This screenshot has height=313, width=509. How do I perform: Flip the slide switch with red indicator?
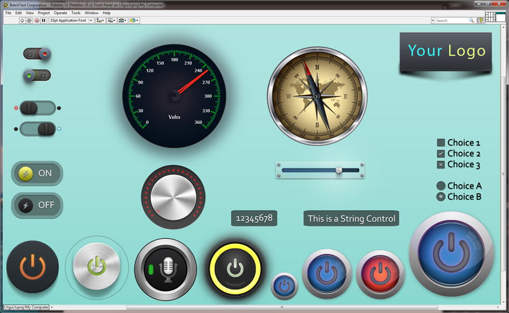[38, 108]
